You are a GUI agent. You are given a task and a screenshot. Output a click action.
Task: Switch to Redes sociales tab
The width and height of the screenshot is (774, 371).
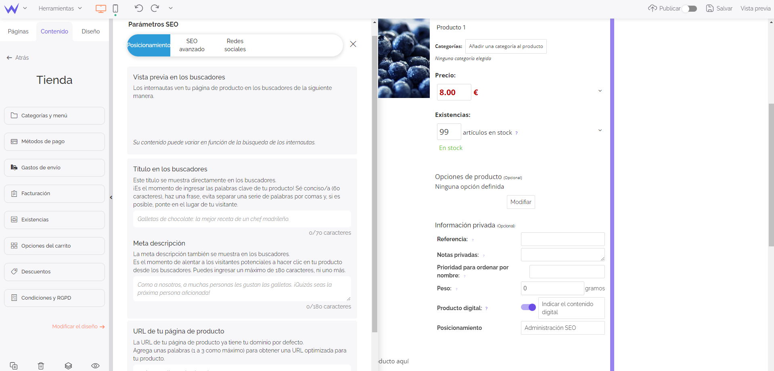[235, 45]
